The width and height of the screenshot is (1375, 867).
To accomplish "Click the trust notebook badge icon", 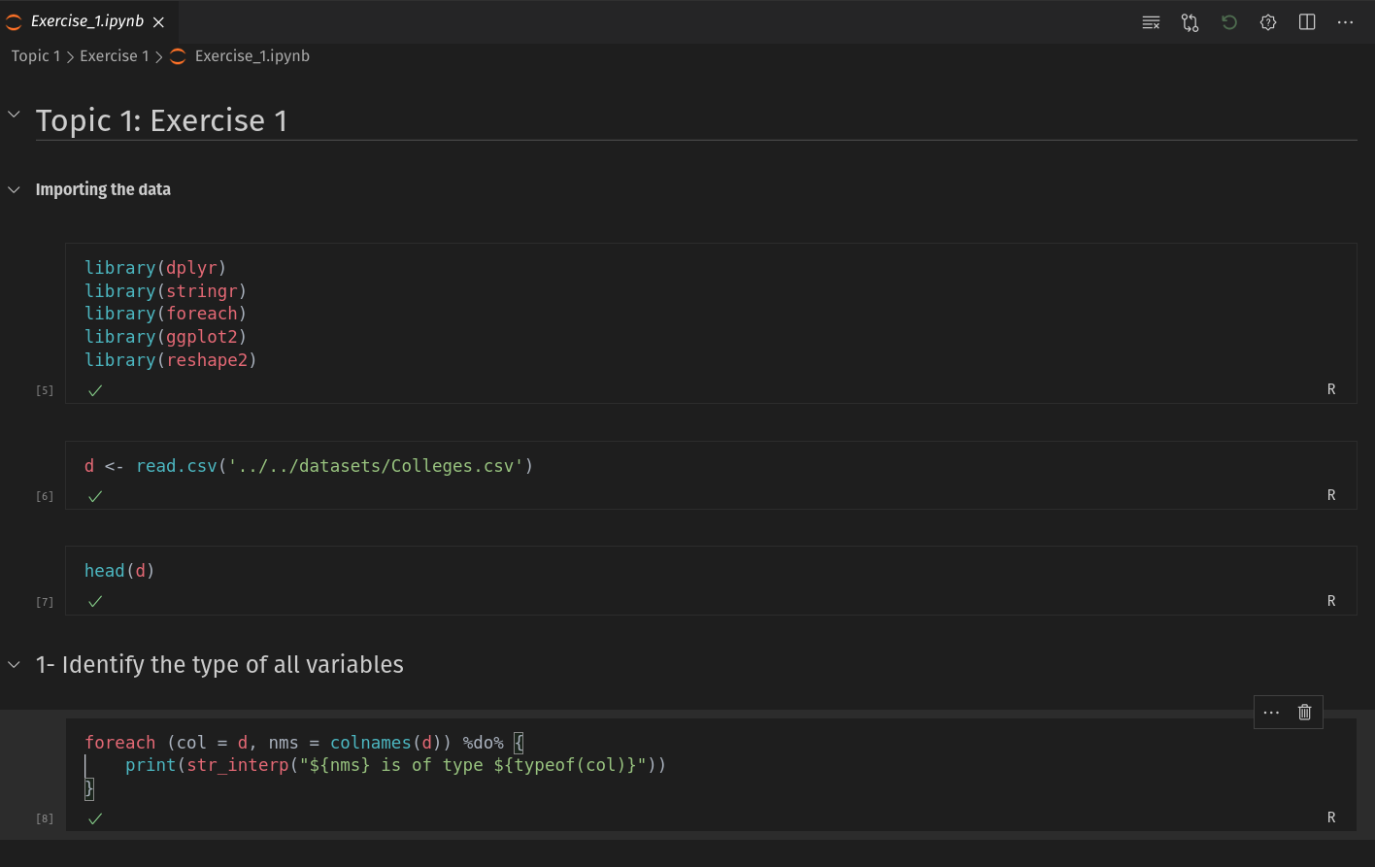I will pos(1268,22).
